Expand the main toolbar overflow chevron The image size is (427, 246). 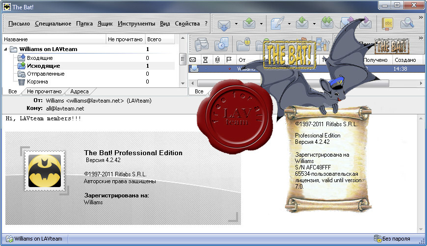pos(421,18)
